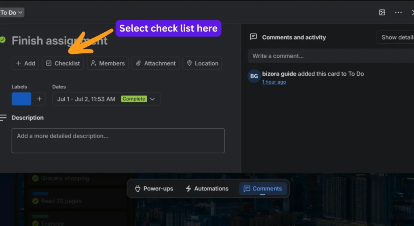Open the Grocery shopping card behind dialog
Screen dimensions: 414x226
pyautogui.click(x=78, y=178)
